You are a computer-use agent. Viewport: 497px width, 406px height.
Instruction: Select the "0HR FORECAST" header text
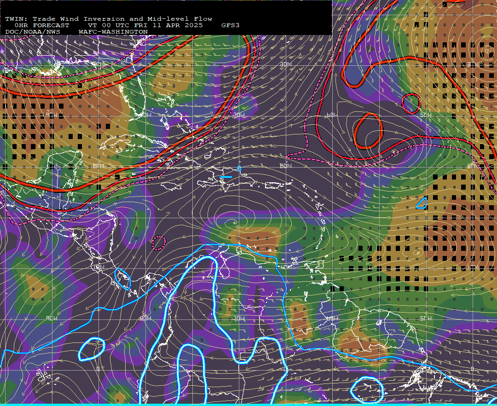coord(42,25)
